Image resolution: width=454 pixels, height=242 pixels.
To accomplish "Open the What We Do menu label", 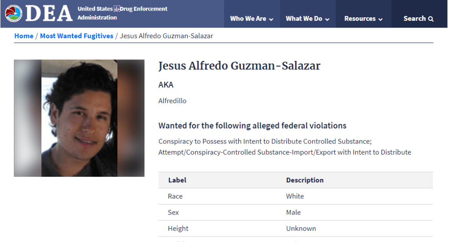I will click(x=304, y=19).
